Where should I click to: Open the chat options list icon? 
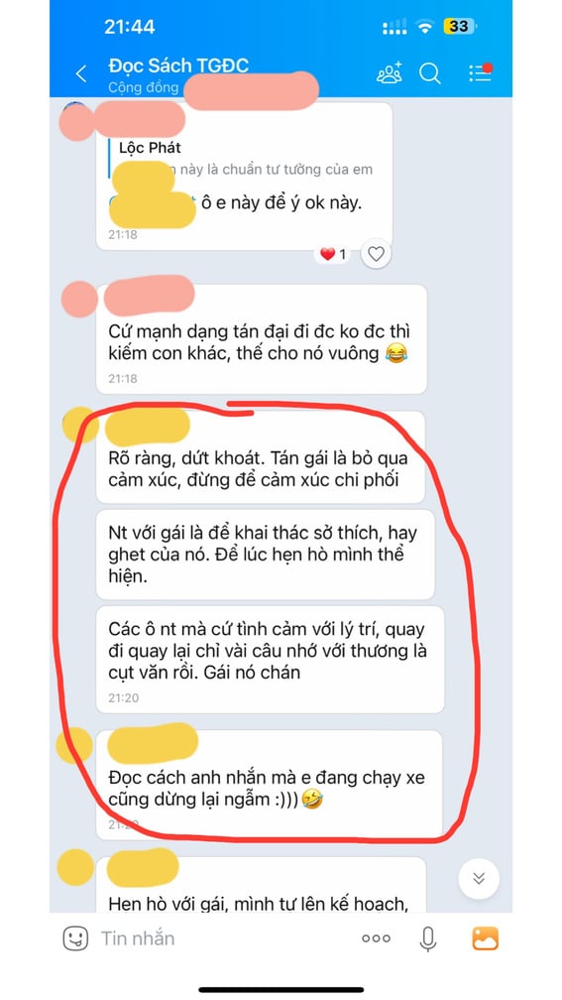[x=480, y=72]
